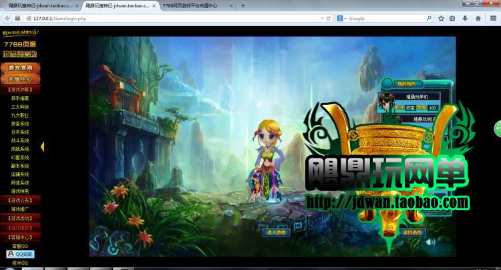The width and height of the screenshot is (501, 270).
Task: Reload page using the refresh icon
Action: [x=328, y=18]
